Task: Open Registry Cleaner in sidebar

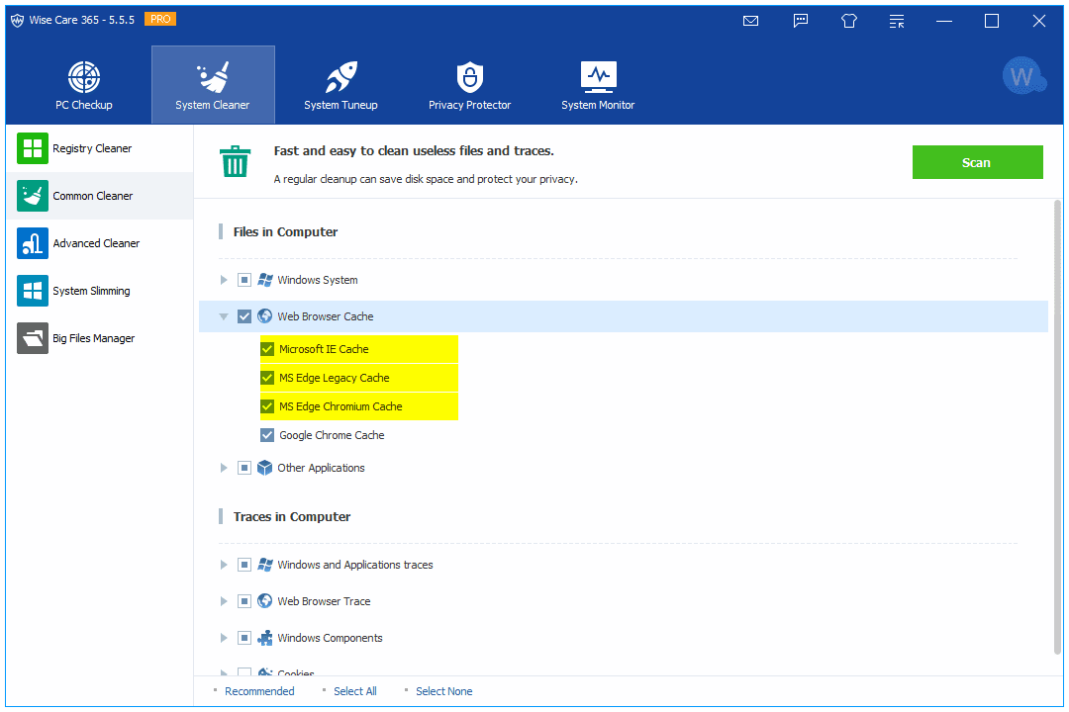Action: pos(100,148)
